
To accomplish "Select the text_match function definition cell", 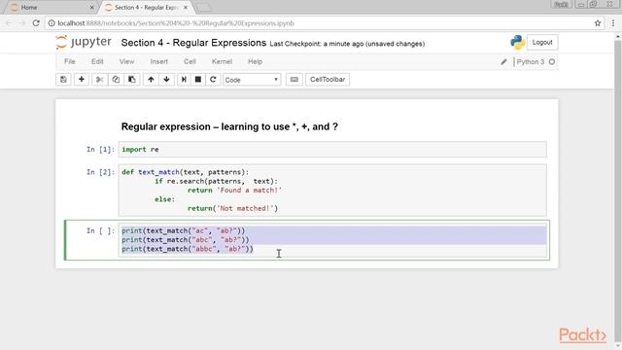I will (332, 191).
